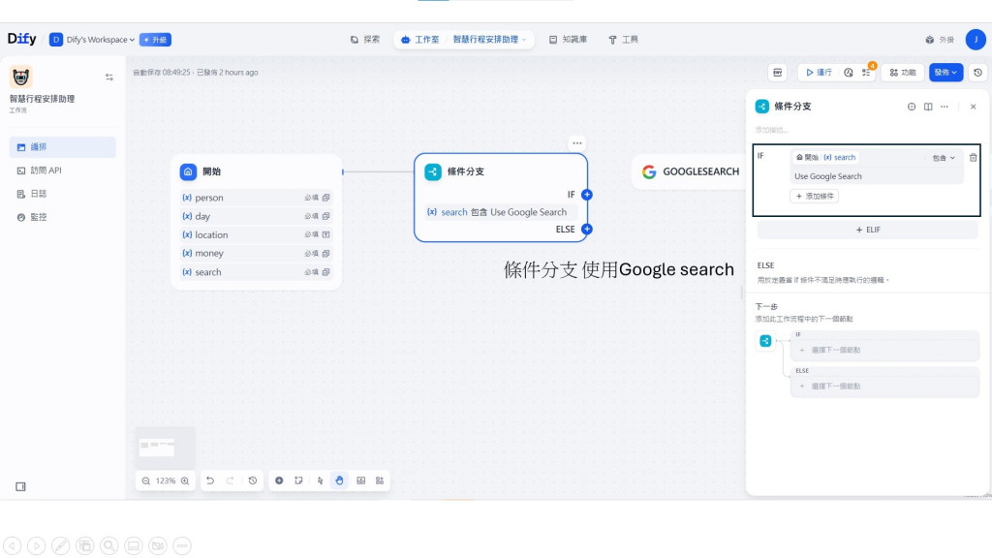Screen dimensions: 992x558
Task: Click the location variable row
Action: 256,234
